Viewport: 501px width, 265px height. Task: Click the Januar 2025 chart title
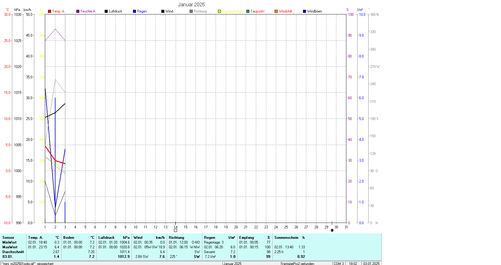click(x=191, y=4)
